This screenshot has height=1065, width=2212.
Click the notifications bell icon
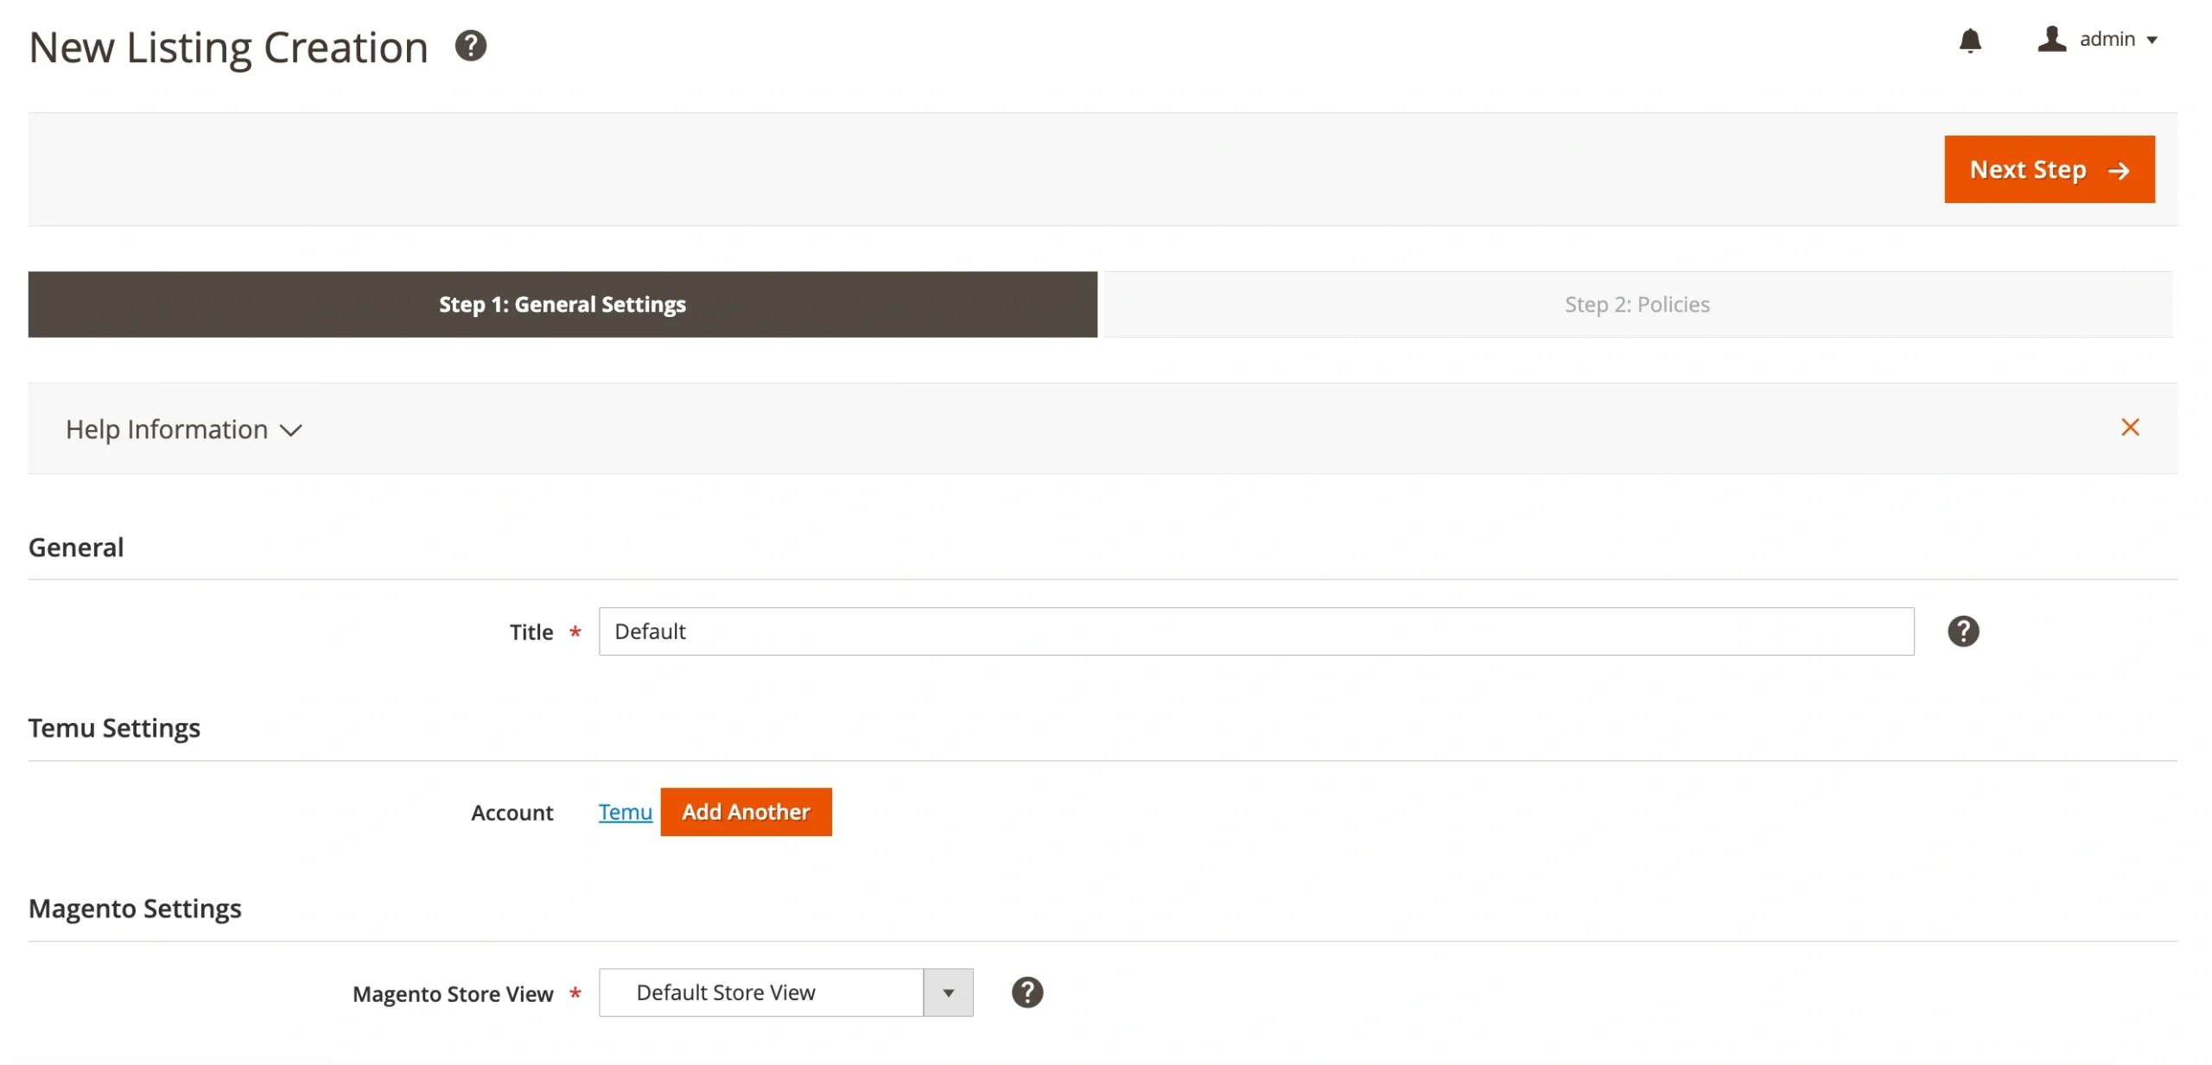click(x=1971, y=41)
